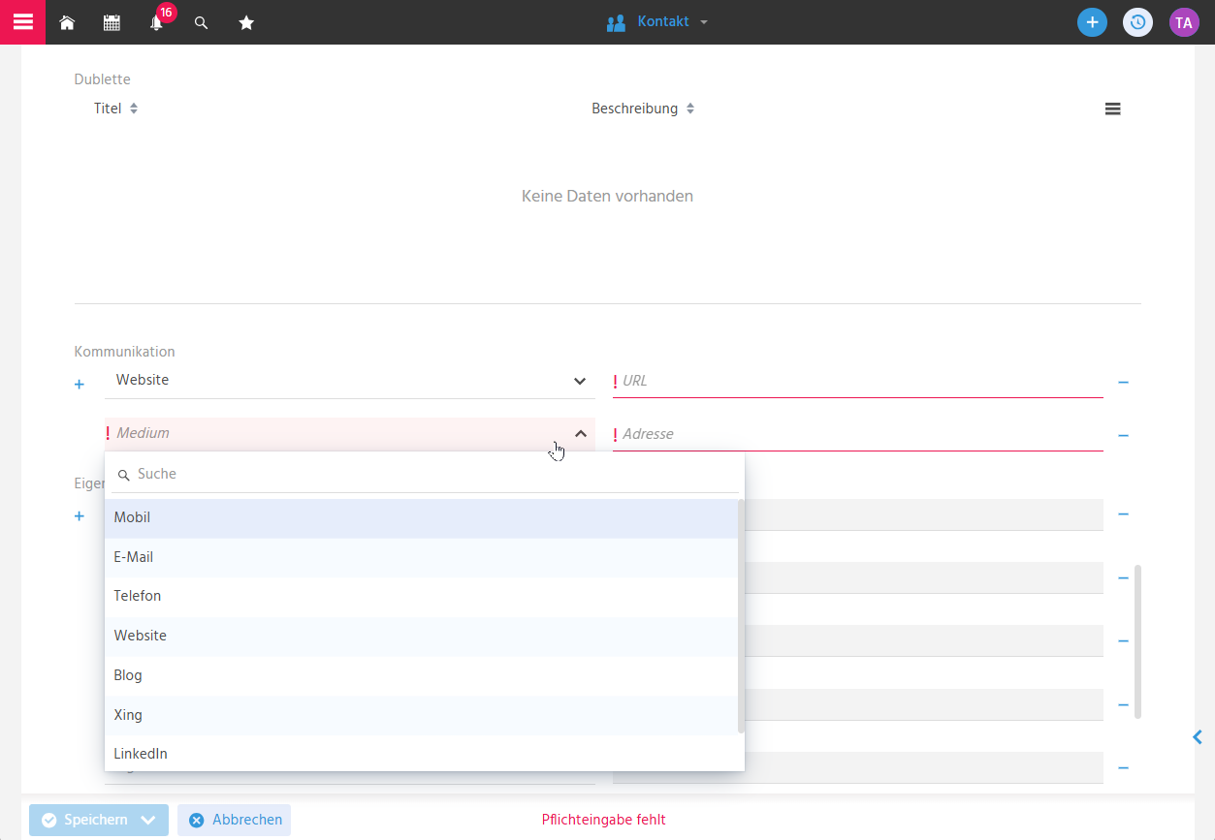This screenshot has height=840, width=1215.
Task: Open favorites star in top bar
Action: point(246,22)
